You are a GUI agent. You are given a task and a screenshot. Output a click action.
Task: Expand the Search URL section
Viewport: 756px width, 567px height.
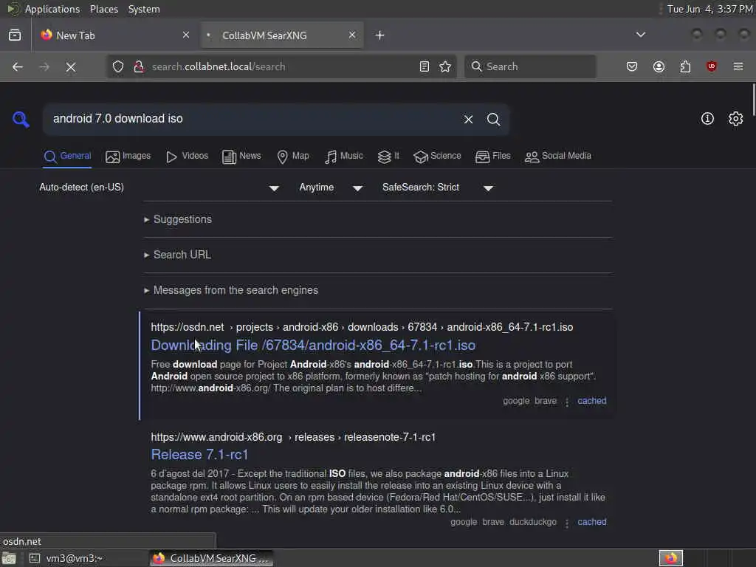click(177, 255)
